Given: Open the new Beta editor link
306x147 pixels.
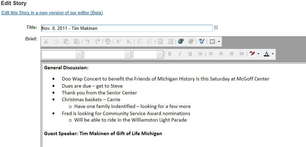Looking at the screenshot, I should tap(52, 13).
